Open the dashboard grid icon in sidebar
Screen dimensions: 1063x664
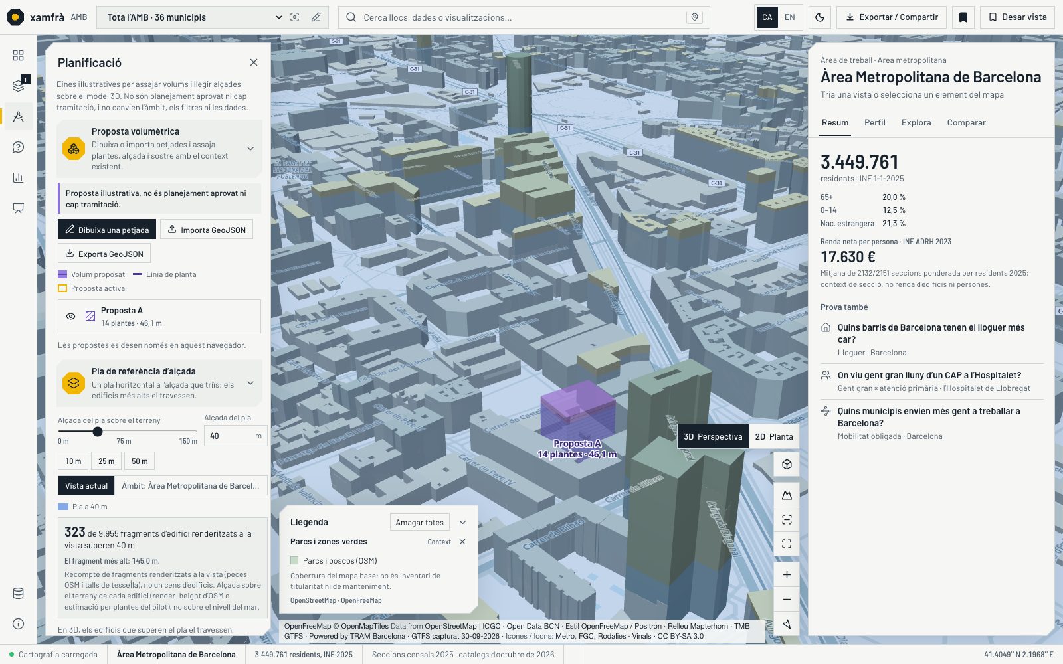(18, 55)
